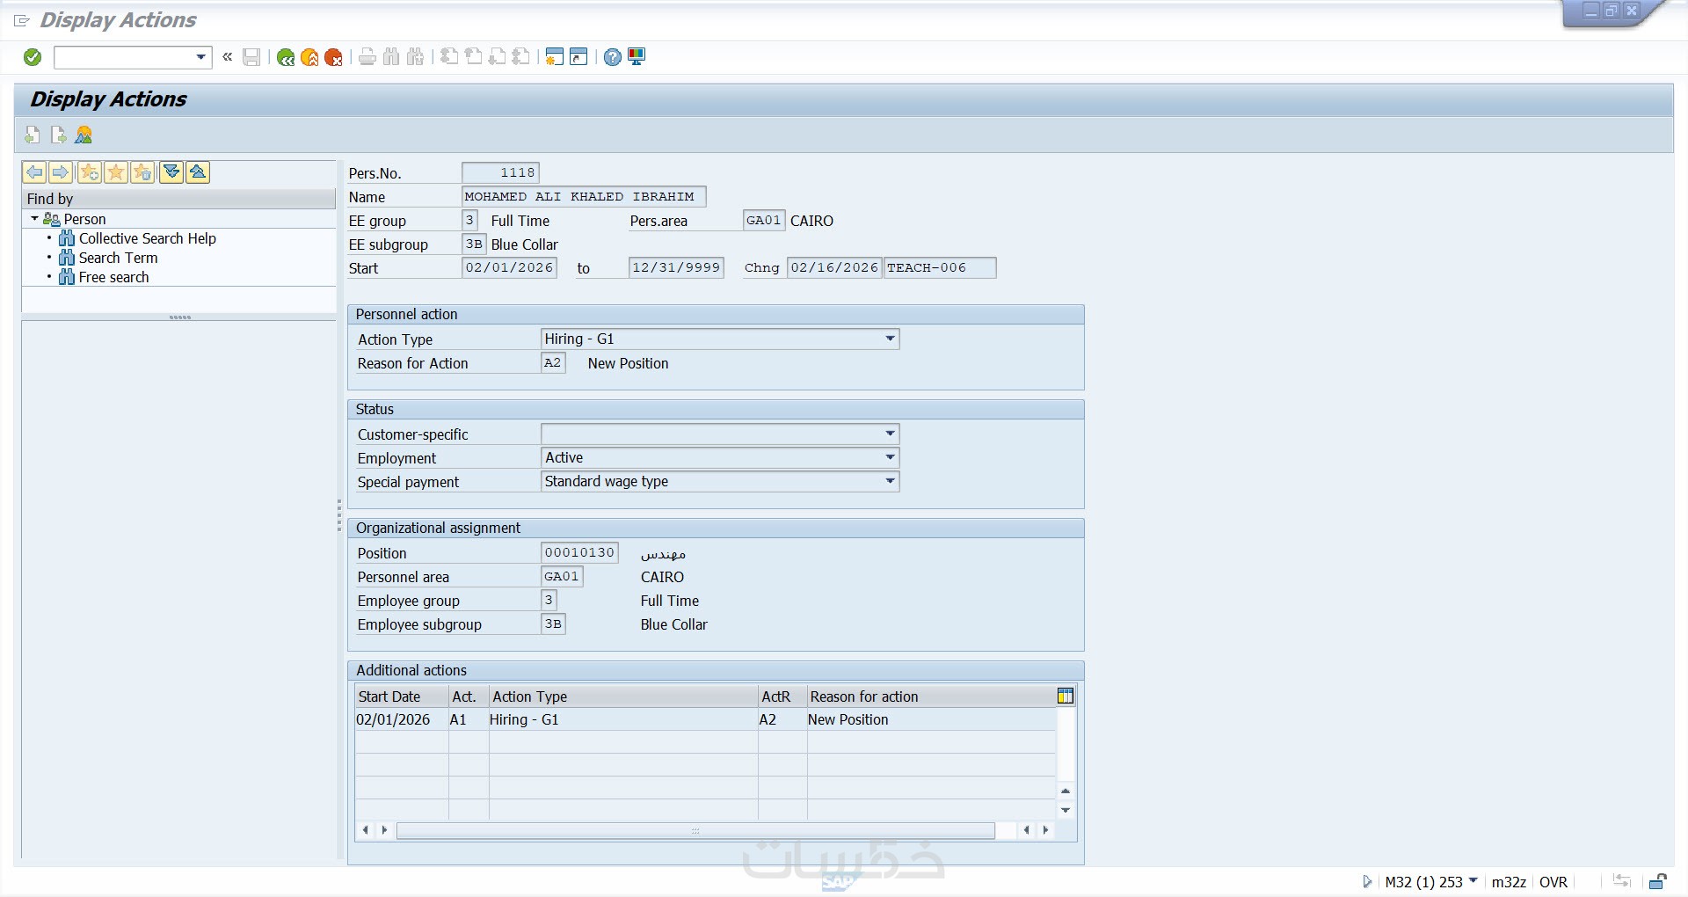This screenshot has height=897, width=1688.
Task: Click the m32z server name in status bar
Action: click(1509, 882)
